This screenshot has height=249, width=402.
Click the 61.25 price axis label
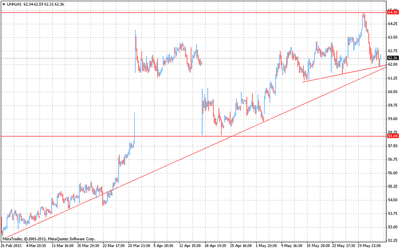click(x=392, y=78)
